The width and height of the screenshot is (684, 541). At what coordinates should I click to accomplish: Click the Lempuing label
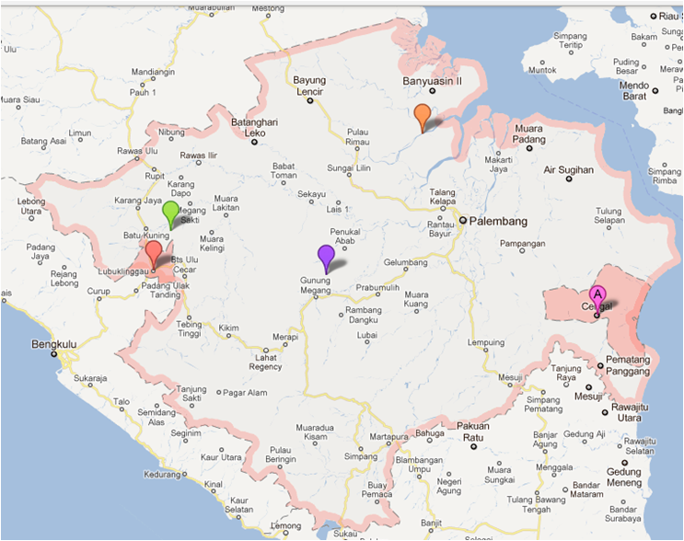486,342
